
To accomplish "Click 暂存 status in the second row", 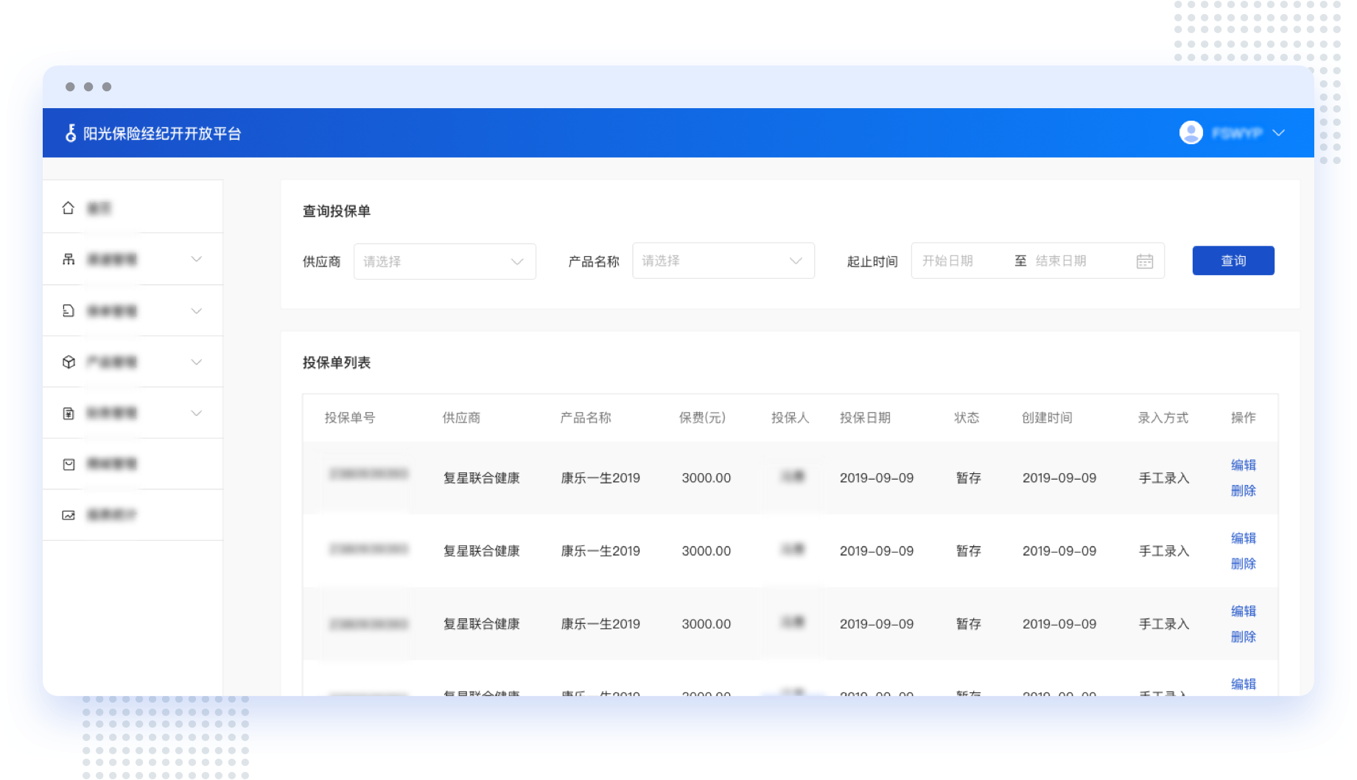I will click(969, 551).
